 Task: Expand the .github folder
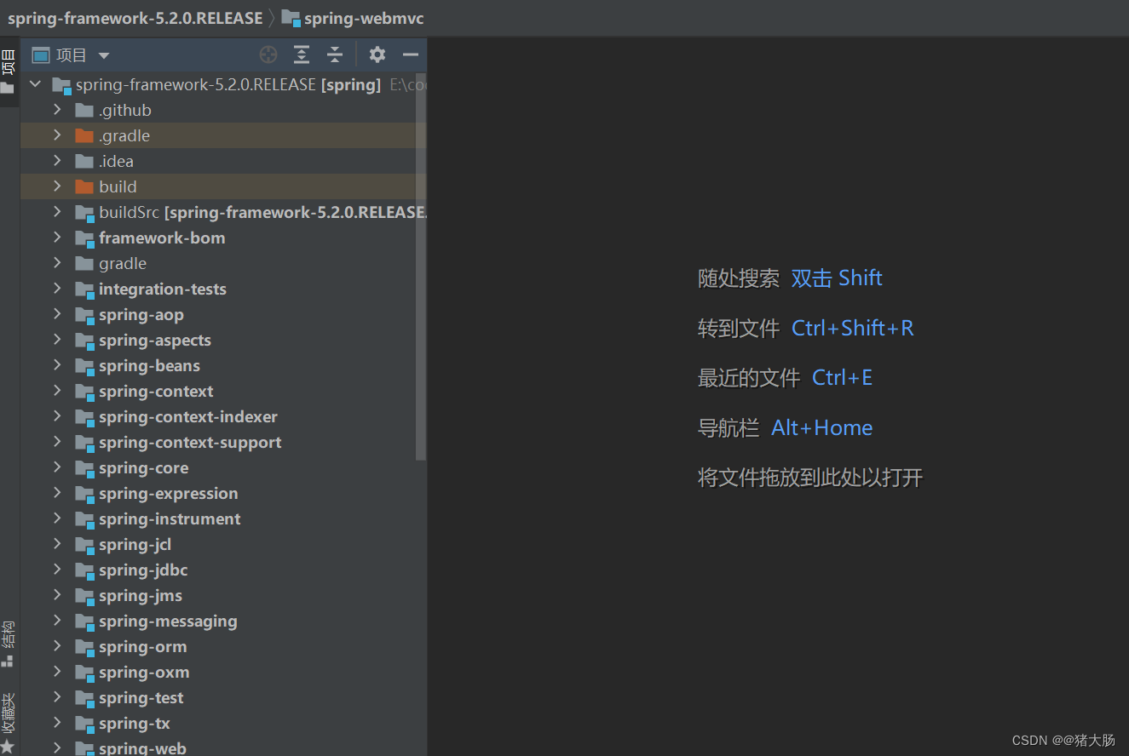click(x=57, y=110)
